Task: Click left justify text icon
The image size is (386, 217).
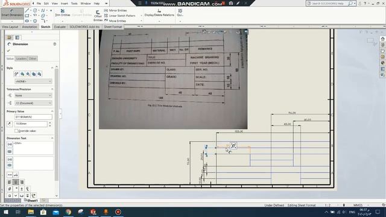Action: (x=10, y=182)
